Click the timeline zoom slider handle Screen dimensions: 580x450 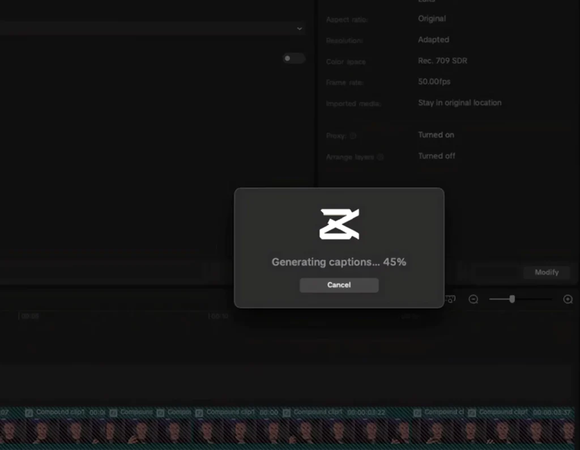512,299
